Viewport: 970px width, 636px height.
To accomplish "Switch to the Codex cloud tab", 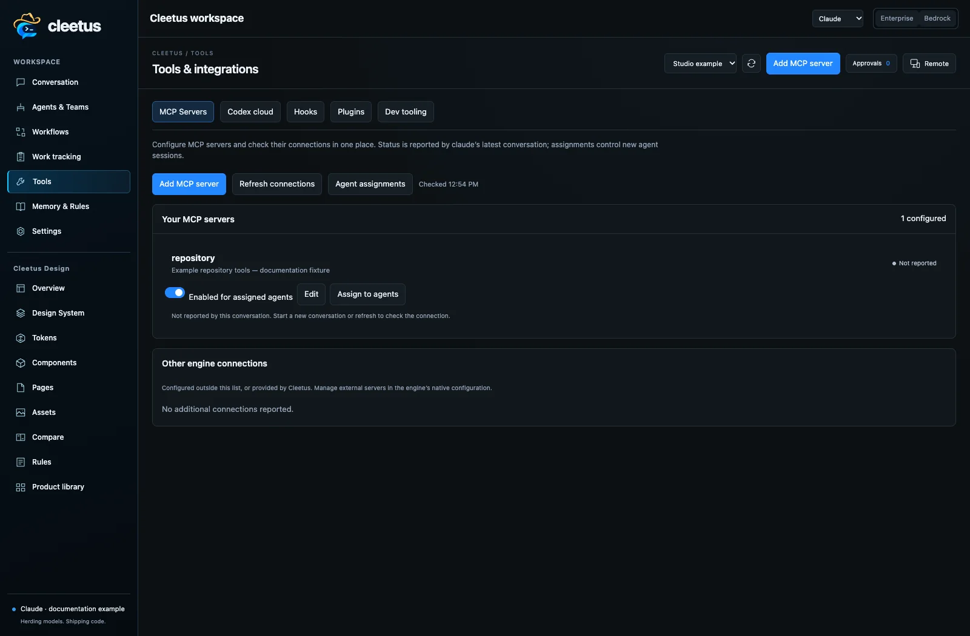I will pos(250,112).
